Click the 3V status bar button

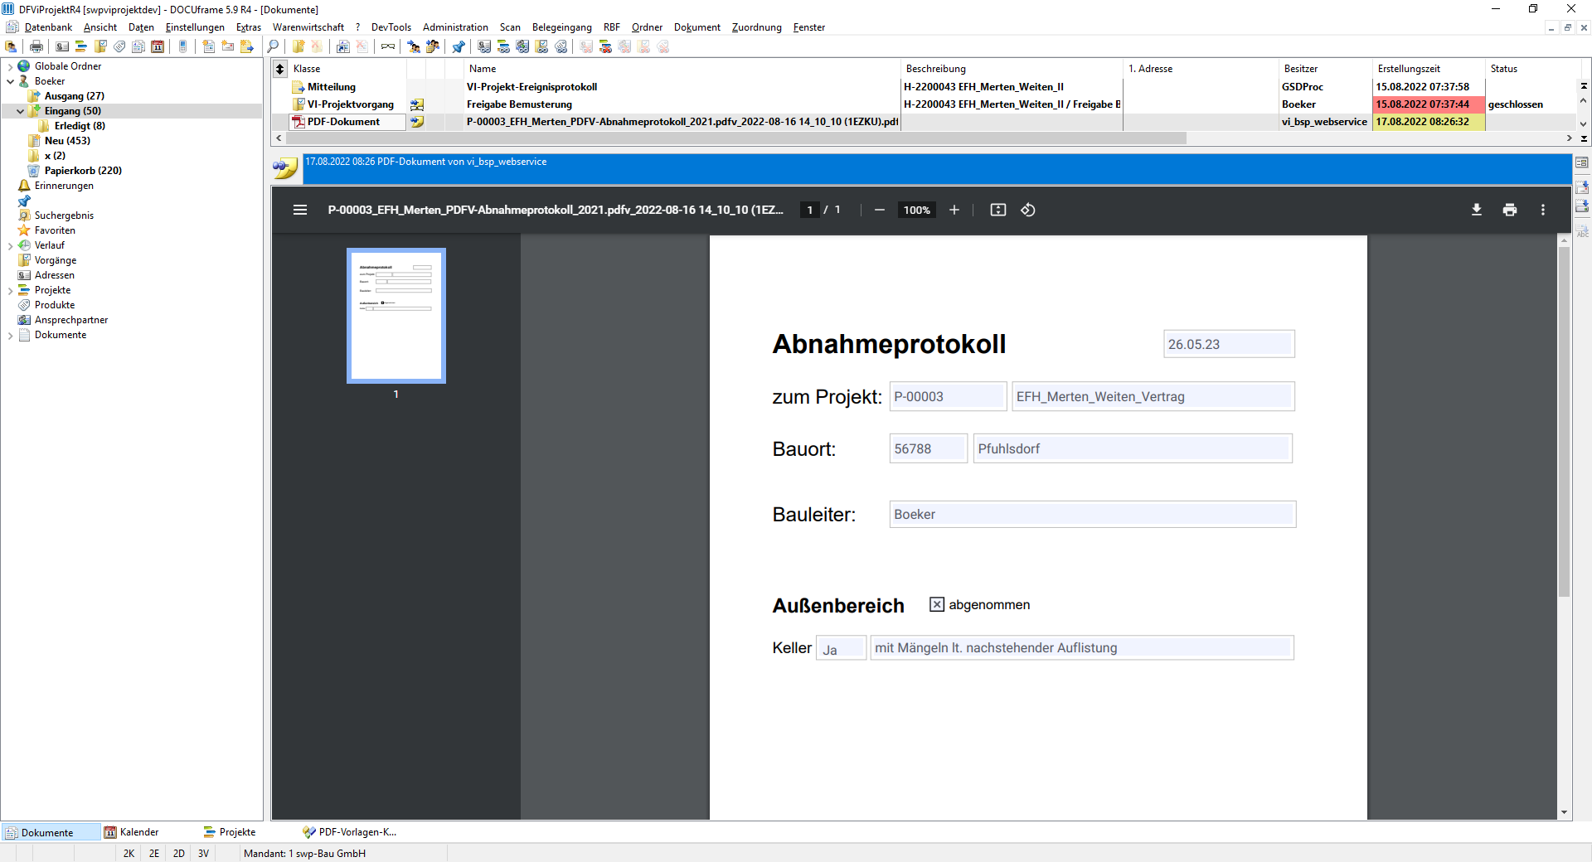coord(203,853)
